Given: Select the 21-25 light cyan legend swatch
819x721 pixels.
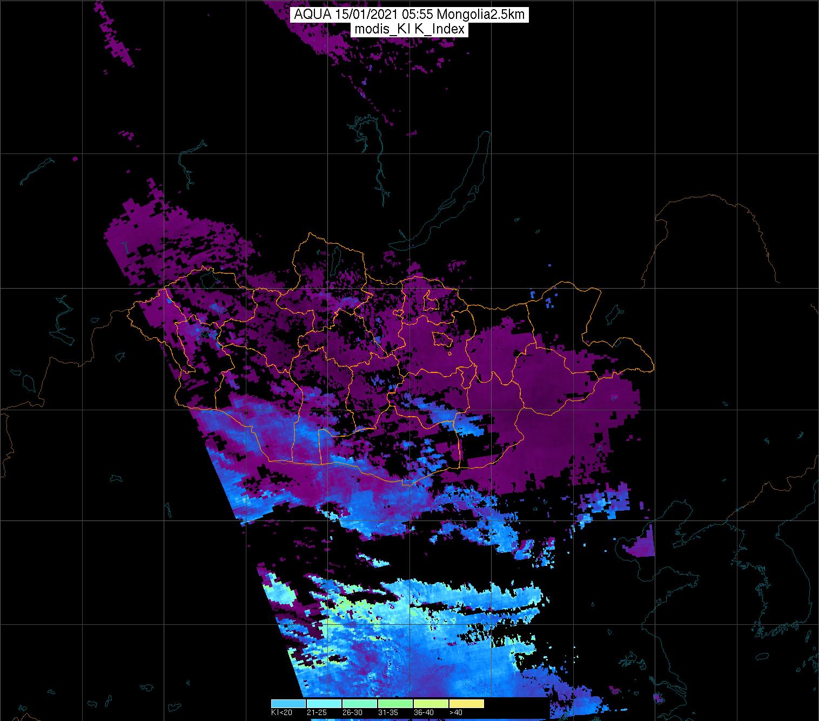Looking at the screenshot, I should 324,704.
